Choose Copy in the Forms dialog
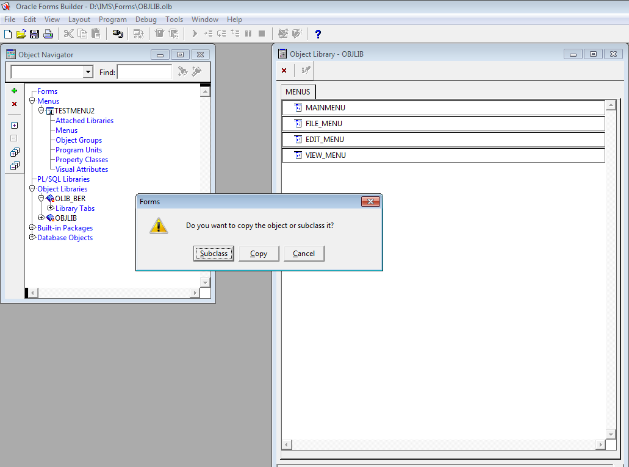This screenshot has height=467, width=629. pos(259,254)
